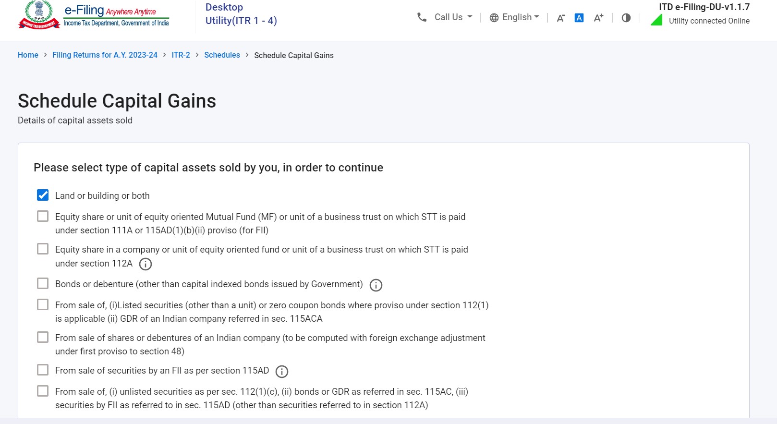This screenshot has height=424, width=777.
Task: Navigate to ITR-2 breadcrumb
Action: pyautogui.click(x=181, y=55)
